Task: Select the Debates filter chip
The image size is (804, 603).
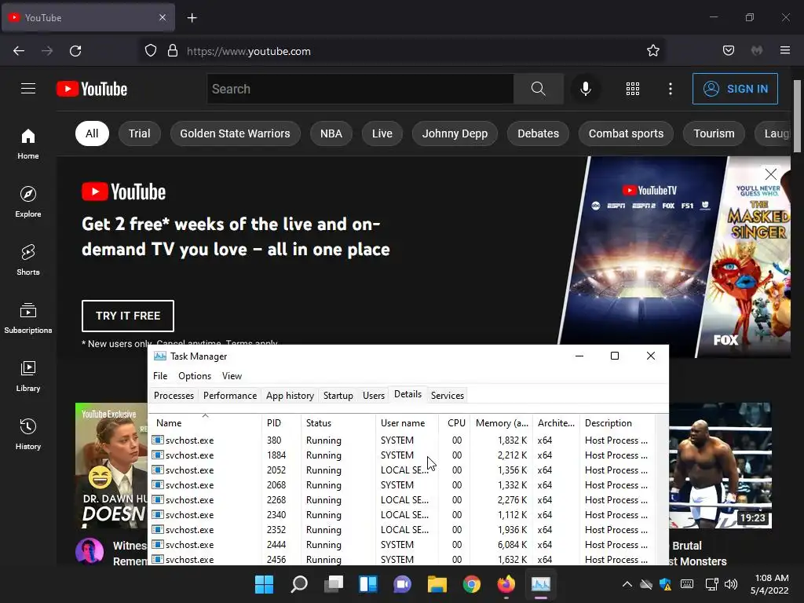Action: point(538,133)
